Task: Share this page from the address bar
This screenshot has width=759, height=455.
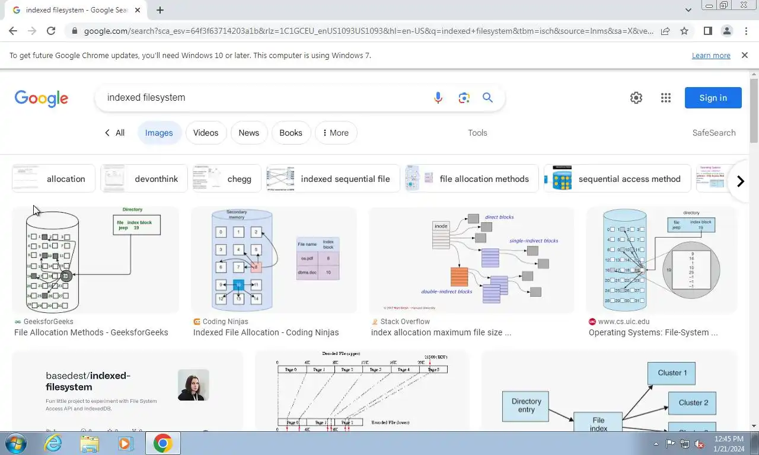Action: click(x=665, y=31)
